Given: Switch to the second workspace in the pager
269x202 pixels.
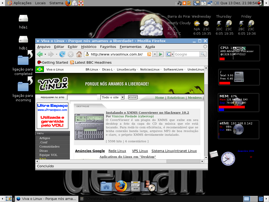Looking at the screenshot, I should click(x=254, y=199).
